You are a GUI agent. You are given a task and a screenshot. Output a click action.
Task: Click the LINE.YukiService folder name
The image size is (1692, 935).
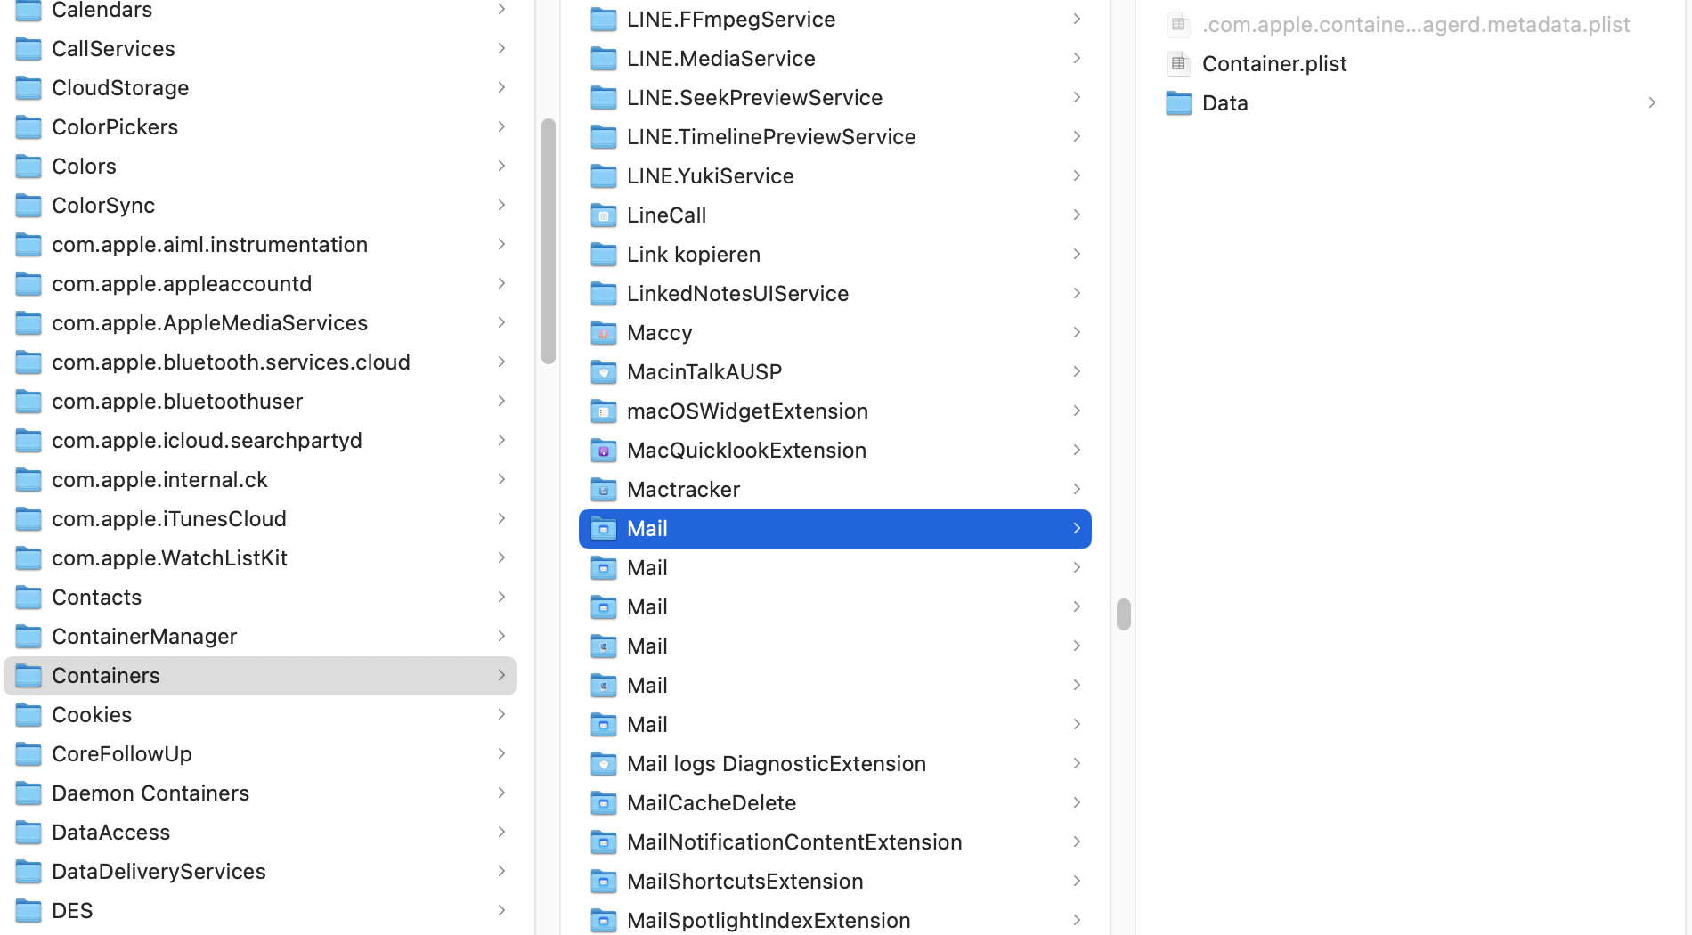click(711, 176)
